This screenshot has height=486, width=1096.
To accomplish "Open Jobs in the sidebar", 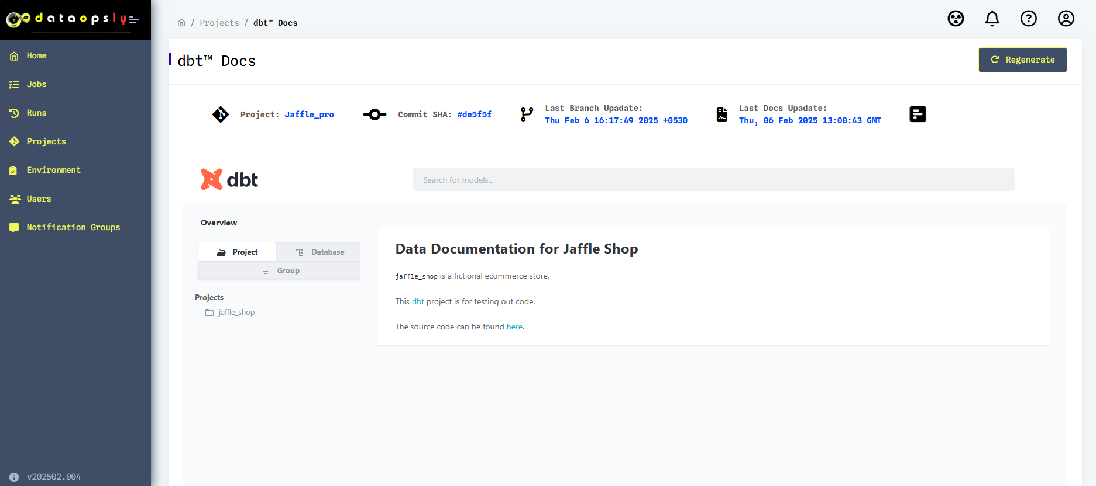I will [x=36, y=84].
